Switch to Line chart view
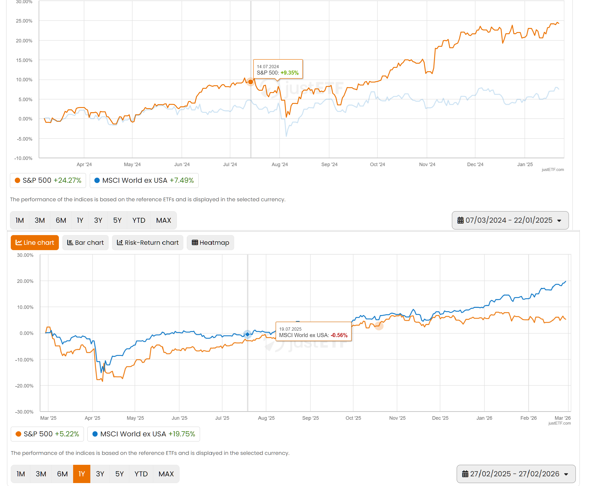Viewport: 597px width, 486px height. tap(34, 242)
